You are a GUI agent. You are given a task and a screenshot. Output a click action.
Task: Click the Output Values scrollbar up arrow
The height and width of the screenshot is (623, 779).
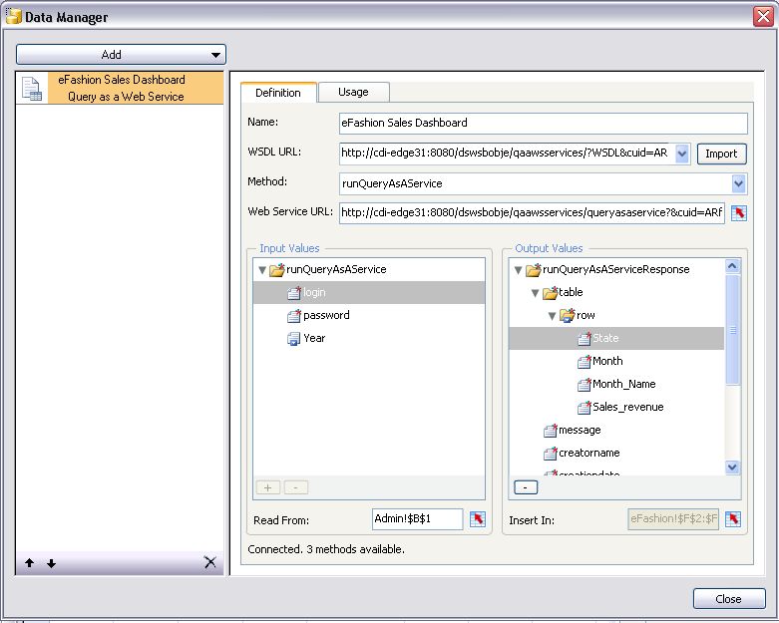(732, 266)
